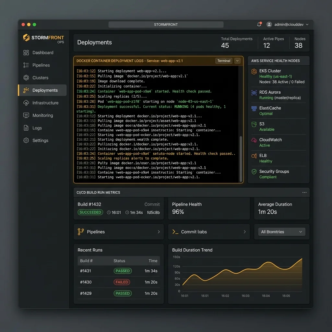
Task: Expand the Pipelines card chevron
Action: [x=159, y=232]
